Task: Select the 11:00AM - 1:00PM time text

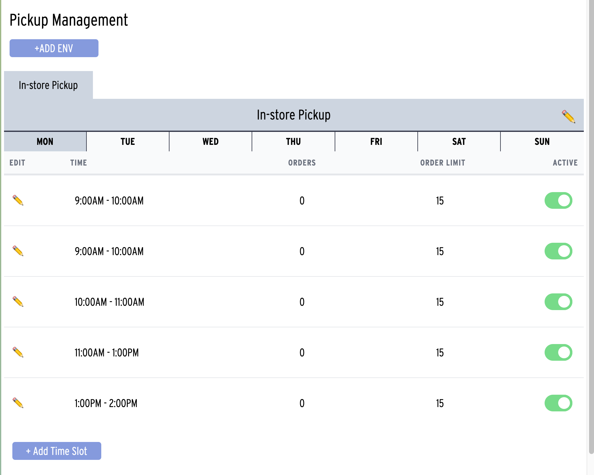Action: [x=107, y=352]
